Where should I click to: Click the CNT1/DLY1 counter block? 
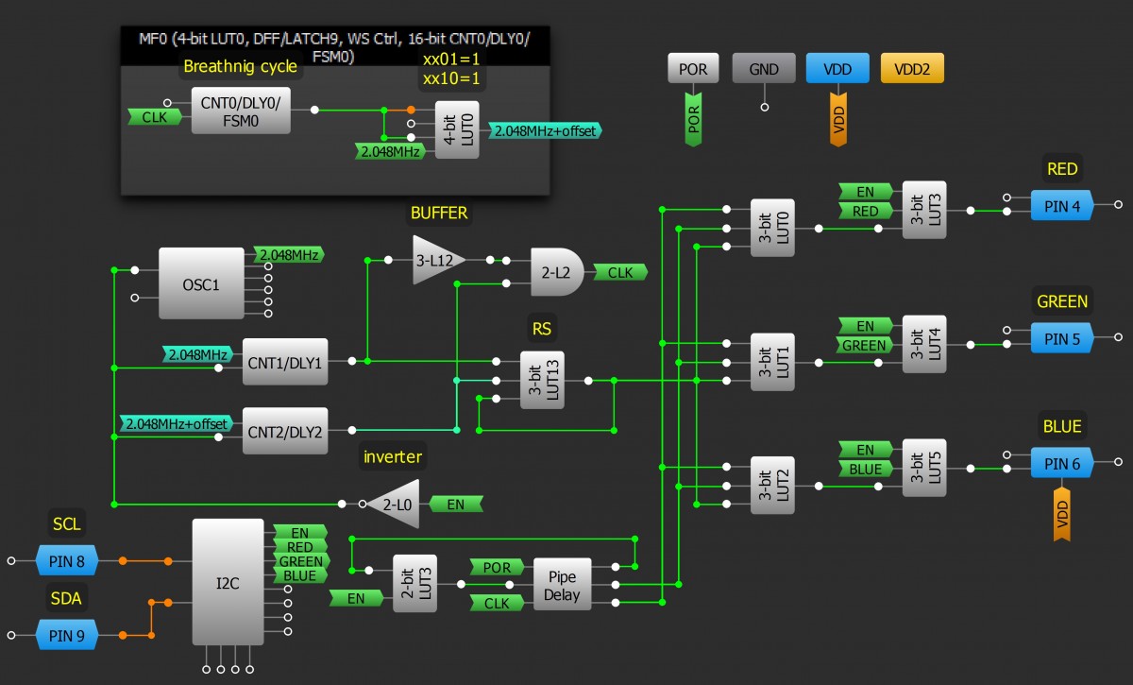285,362
